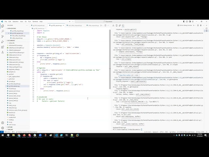The height and width of the screenshot is (157, 209).
Task: Open the terminal panel ellipsis menu
Action: point(204,26)
